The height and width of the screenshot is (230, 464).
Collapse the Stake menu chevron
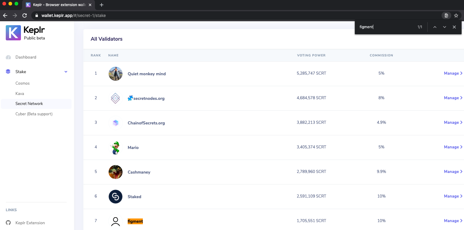point(66,72)
